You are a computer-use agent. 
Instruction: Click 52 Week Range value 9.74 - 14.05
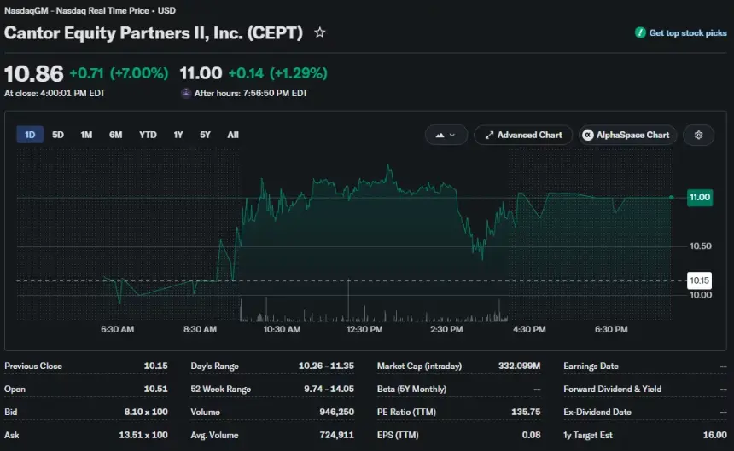[x=329, y=389]
